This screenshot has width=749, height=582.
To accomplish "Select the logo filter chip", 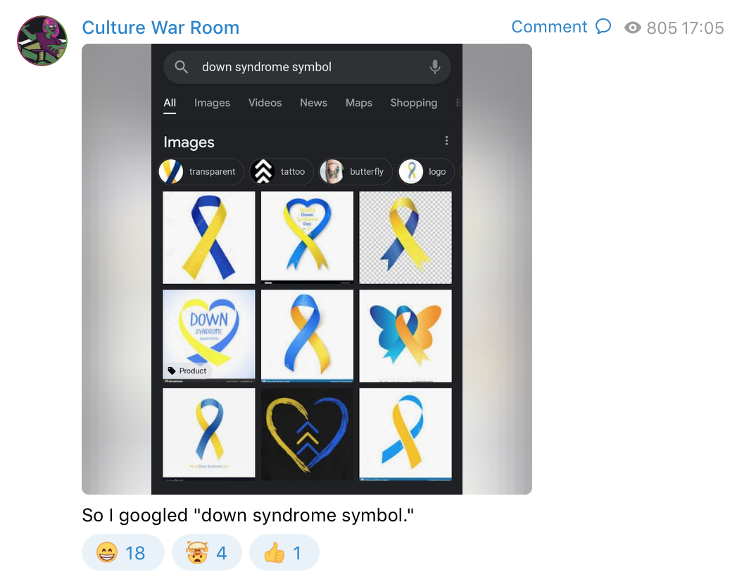I will point(426,172).
